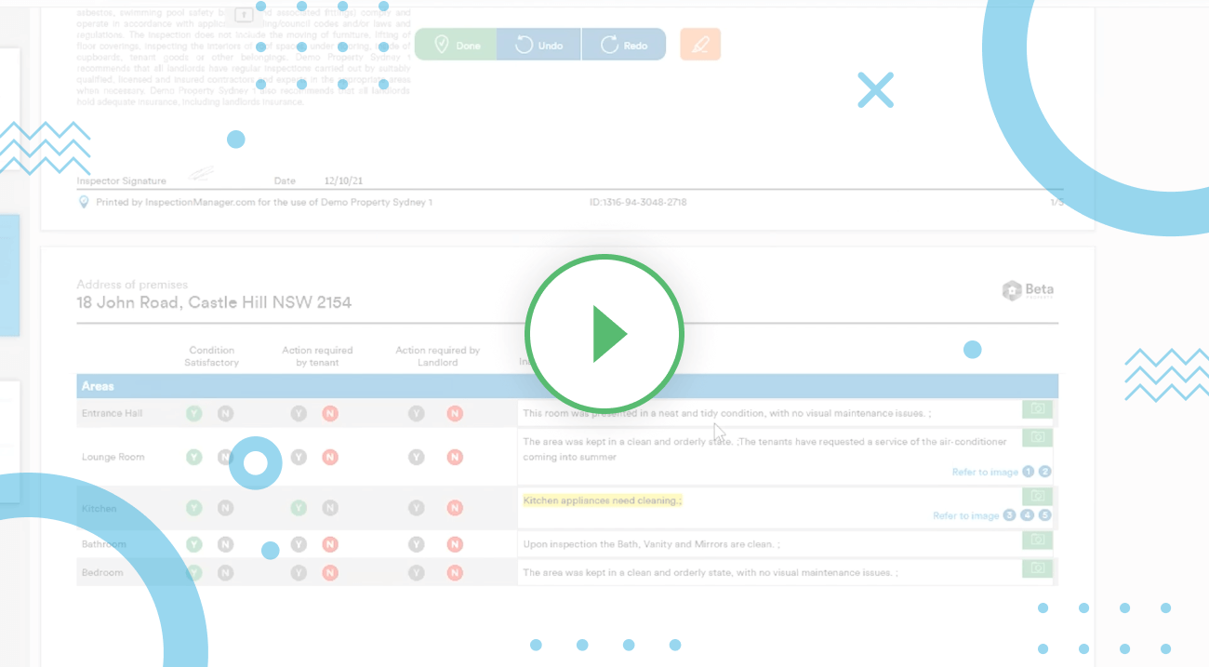This screenshot has height=667, width=1209.
Task: Click Lounge Room 'Refer to image' link
Action: (984, 473)
